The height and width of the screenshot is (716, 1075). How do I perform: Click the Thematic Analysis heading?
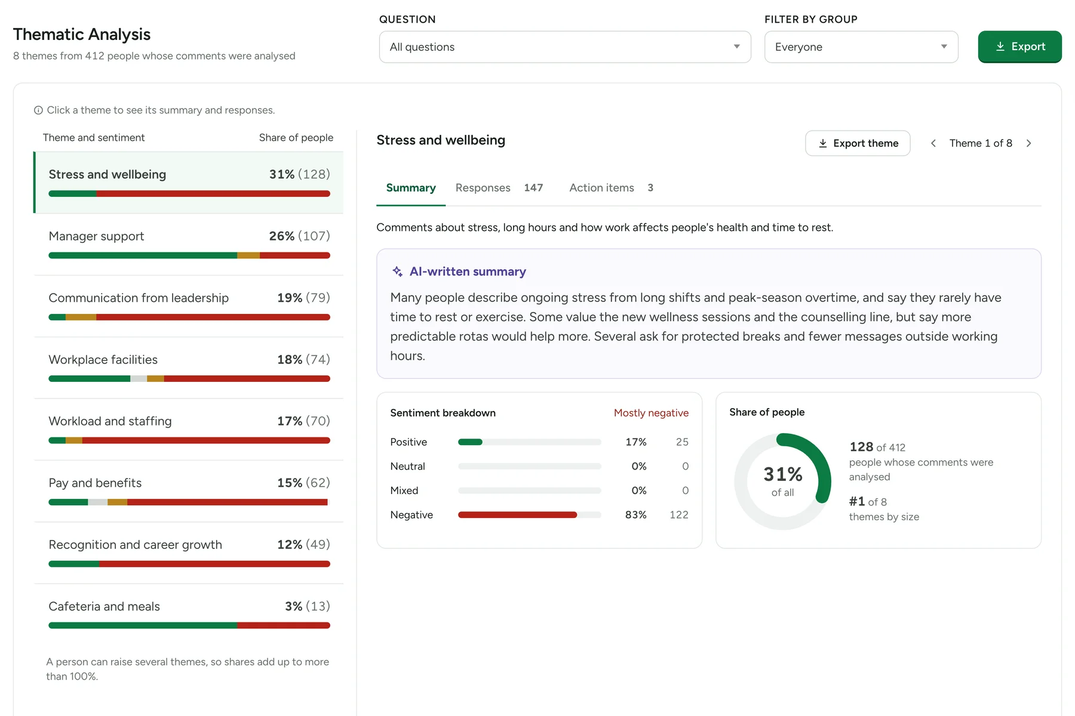click(82, 35)
